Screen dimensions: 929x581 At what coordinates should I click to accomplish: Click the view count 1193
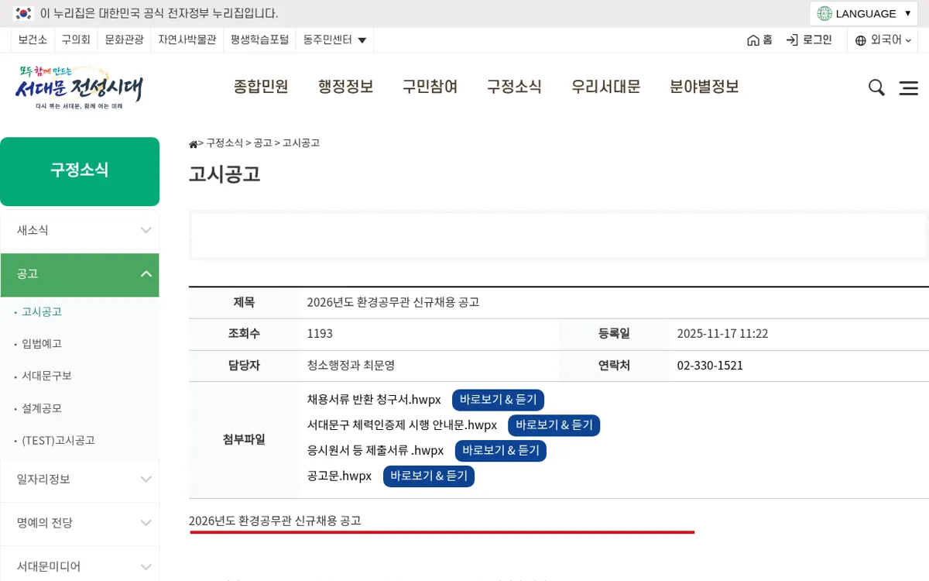(320, 334)
